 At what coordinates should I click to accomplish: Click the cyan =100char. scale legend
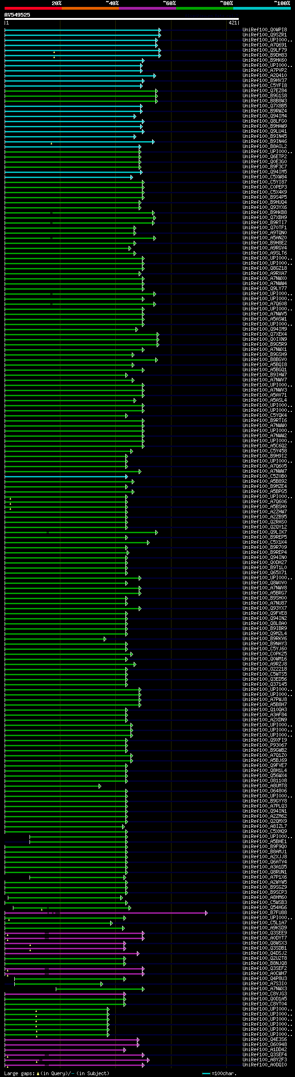tap(219, 1073)
